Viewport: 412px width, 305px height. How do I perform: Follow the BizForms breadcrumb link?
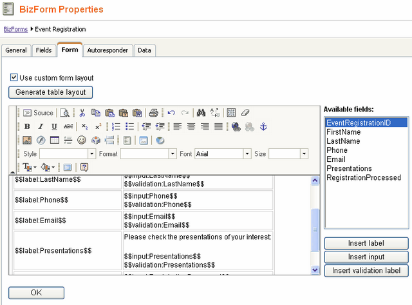click(15, 29)
